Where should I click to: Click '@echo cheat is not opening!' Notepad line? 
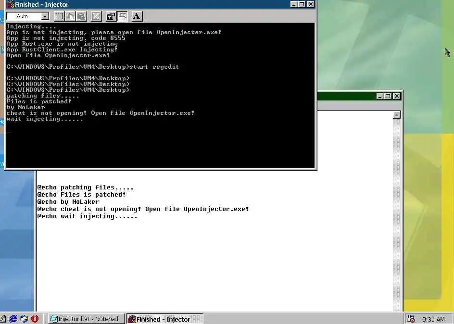pos(143,209)
